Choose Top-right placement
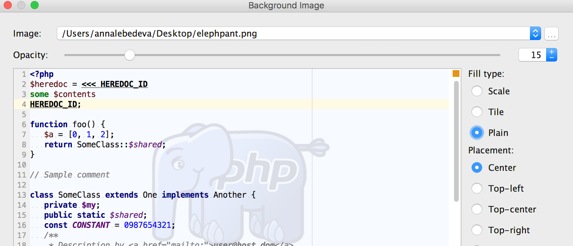This screenshot has height=246, width=573. click(x=477, y=230)
